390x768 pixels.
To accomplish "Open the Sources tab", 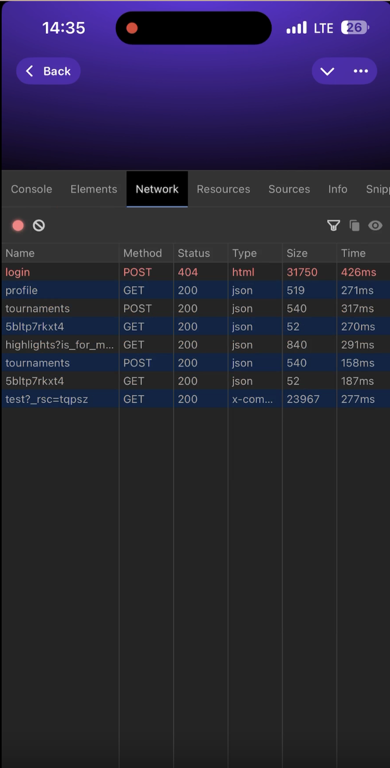I will click(289, 189).
